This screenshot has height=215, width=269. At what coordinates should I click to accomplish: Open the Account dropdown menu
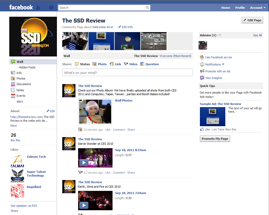pyautogui.click(x=257, y=8)
